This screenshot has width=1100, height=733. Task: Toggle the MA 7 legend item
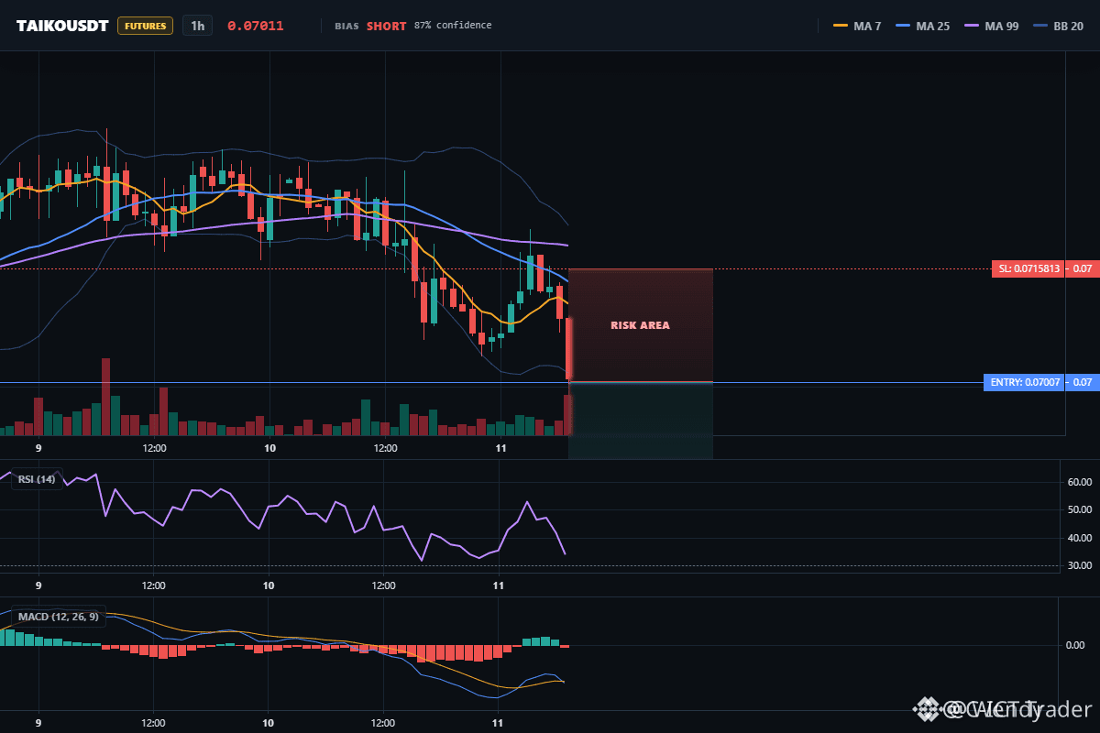coord(857,26)
